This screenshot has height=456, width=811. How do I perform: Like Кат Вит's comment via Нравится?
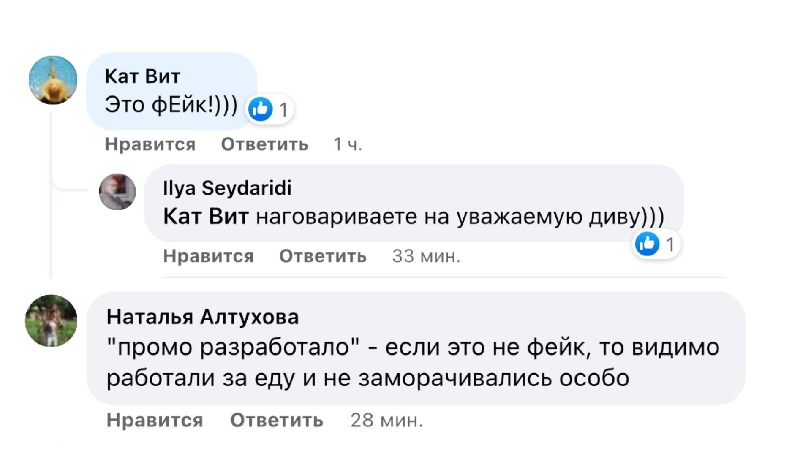pyautogui.click(x=150, y=144)
